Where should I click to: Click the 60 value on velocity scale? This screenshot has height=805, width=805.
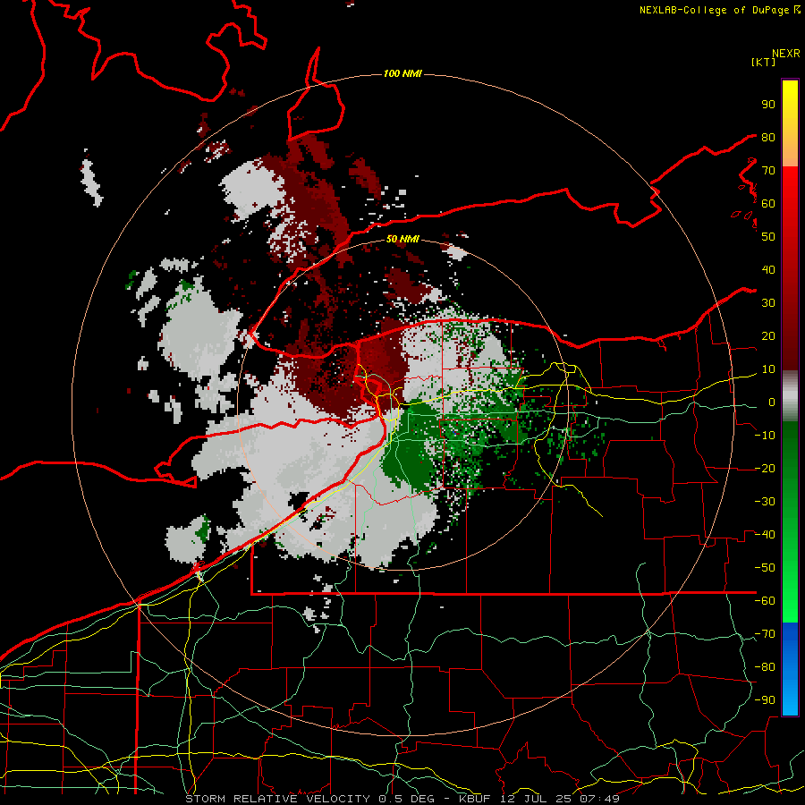click(768, 204)
